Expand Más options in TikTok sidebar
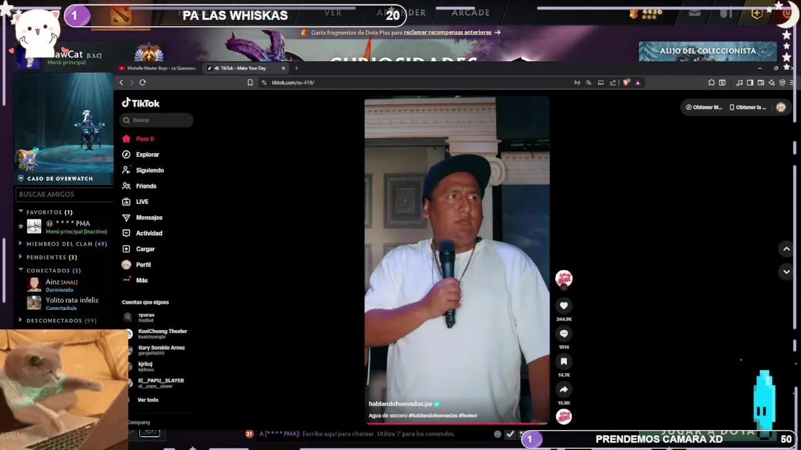 [x=136, y=281]
